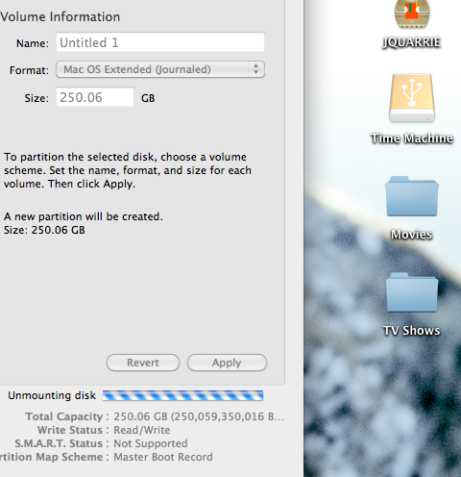Screen dimensions: 461x477
Task: Click the Unmounting disk status label
Action: click(52, 395)
